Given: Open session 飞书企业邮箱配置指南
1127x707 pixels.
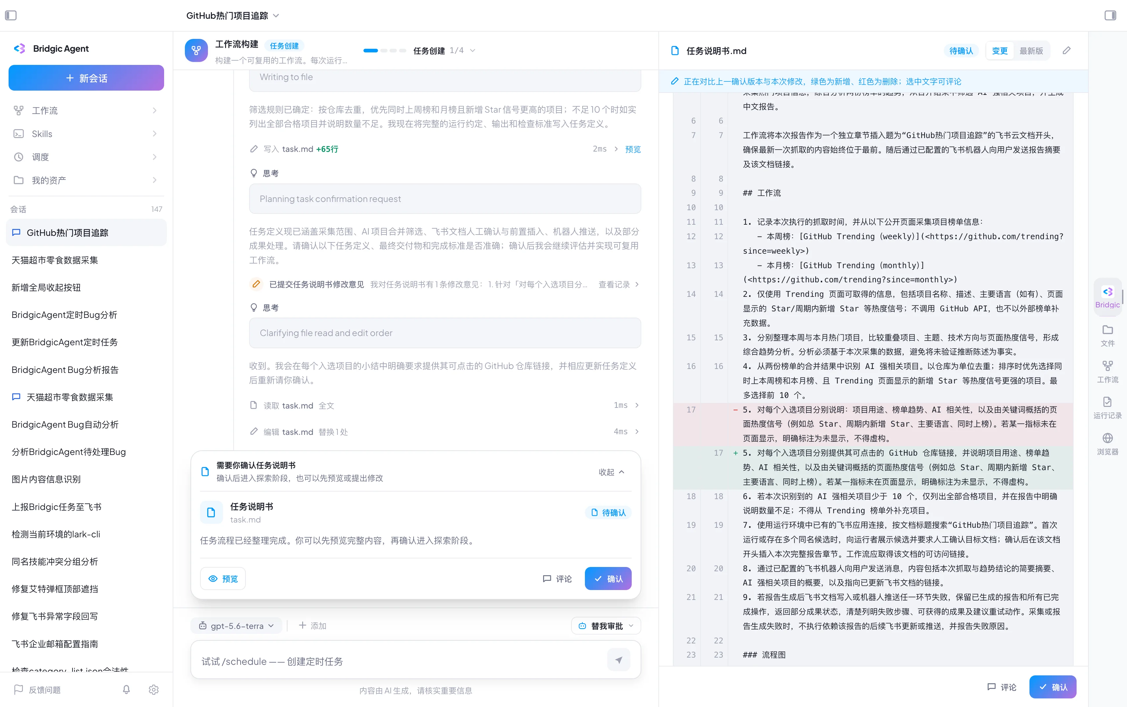Looking at the screenshot, I should click(86, 644).
